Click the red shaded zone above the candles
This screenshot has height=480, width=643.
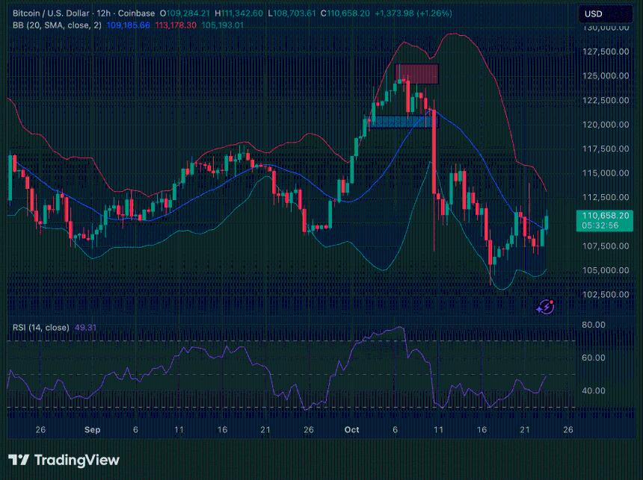[416, 74]
